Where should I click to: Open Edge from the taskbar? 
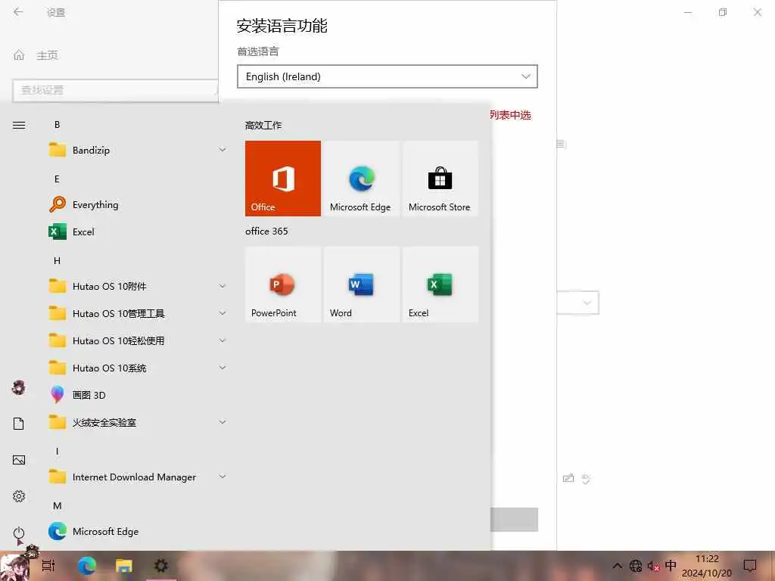coord(87,566)
